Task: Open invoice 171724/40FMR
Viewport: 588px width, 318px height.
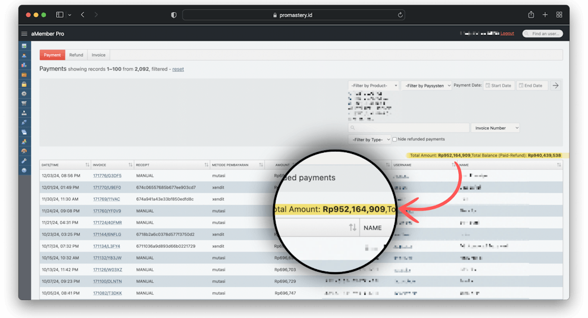Action: (x=107, y=222)
